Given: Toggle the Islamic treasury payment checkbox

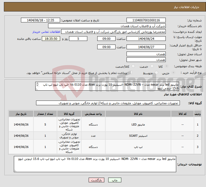Looking at the screenshot, I should click(x=131, y=72).
